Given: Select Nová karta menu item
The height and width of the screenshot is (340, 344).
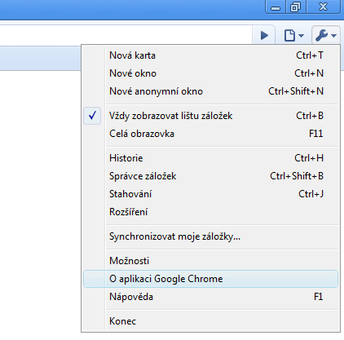Looking at the screenshot, I should coord(210,55).
